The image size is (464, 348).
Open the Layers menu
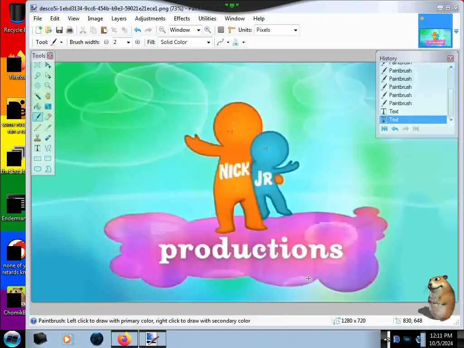click(x=119, y=19)
